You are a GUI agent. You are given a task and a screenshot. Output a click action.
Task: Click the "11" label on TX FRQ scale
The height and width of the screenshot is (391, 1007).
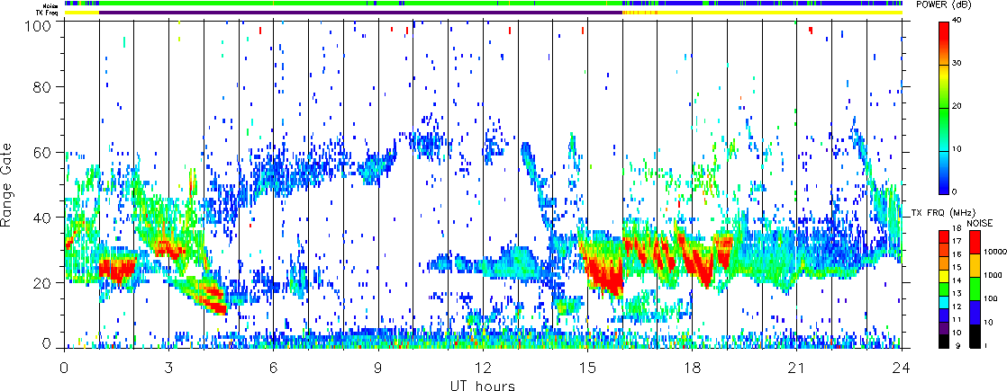[957, 320]
